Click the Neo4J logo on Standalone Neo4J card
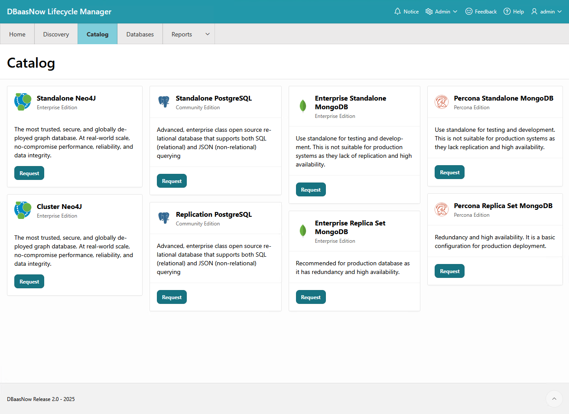569x414 pixels. pos(23,102)
